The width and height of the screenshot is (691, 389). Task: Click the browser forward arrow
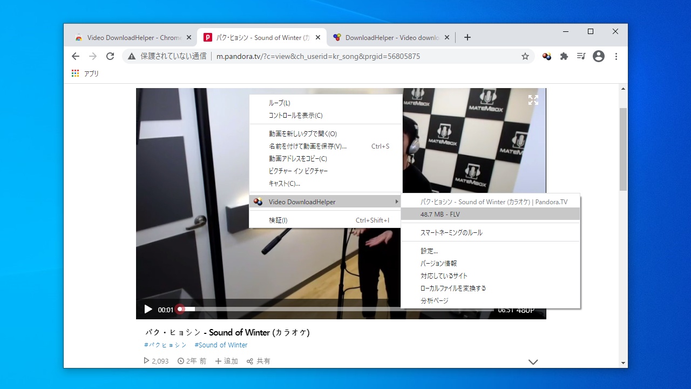pyautogui.click(x=93, y=56)
